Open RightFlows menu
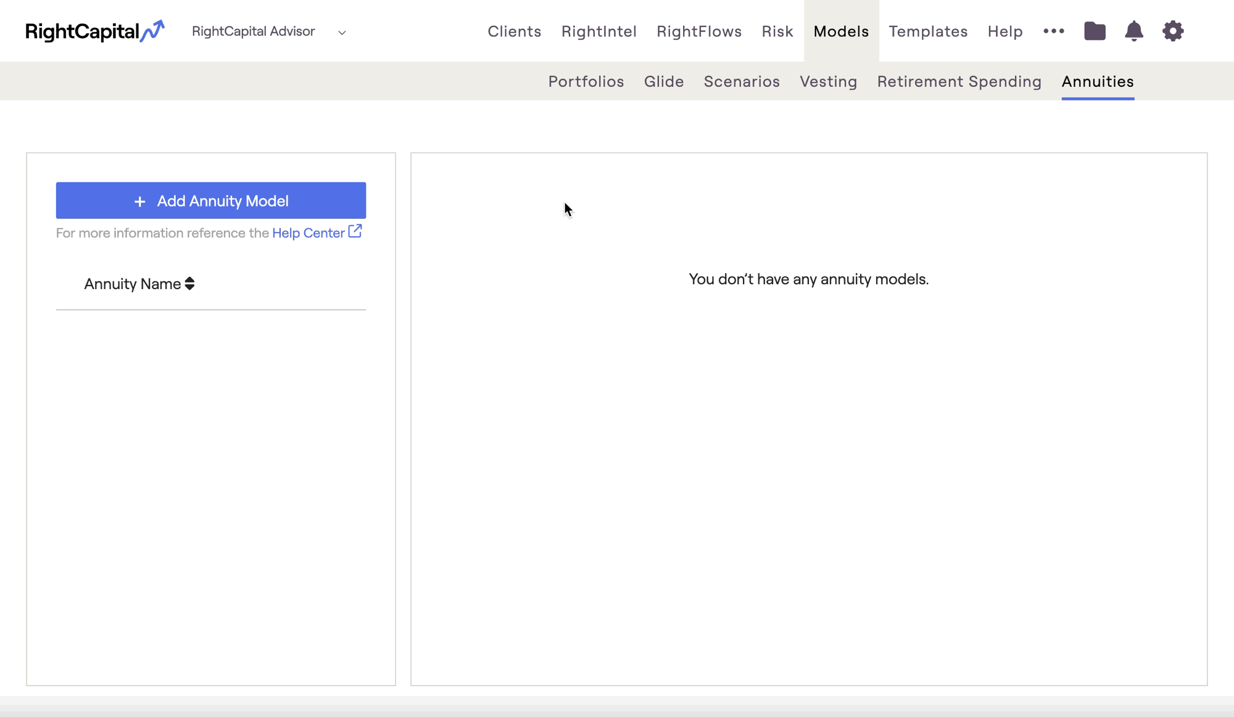The image size is (1234, 717). (x=699, y=31)
